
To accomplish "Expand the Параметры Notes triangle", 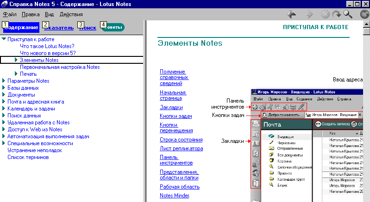I will 4,80.
